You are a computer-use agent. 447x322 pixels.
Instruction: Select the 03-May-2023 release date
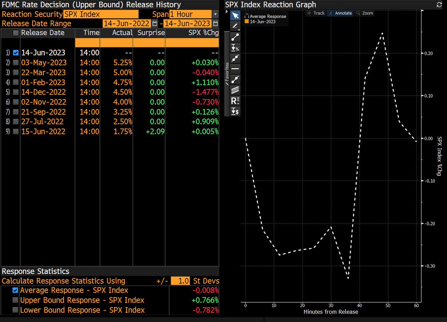(43, 63)
